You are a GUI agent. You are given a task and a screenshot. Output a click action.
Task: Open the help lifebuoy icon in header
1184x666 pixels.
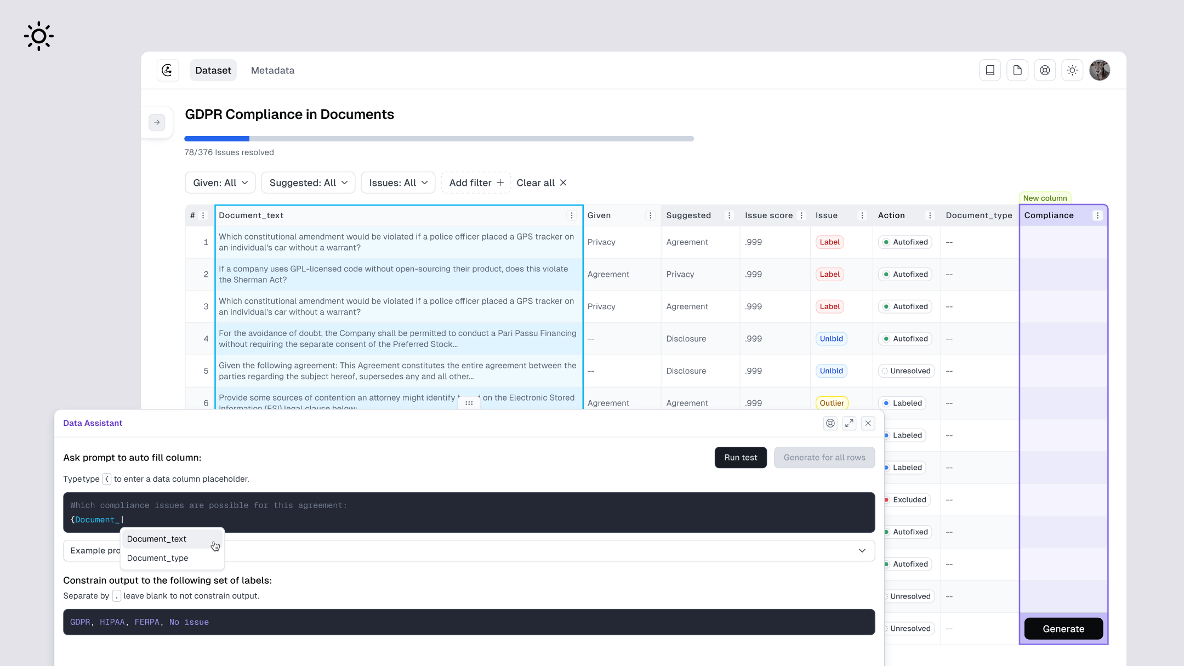tap(1045, 70)
